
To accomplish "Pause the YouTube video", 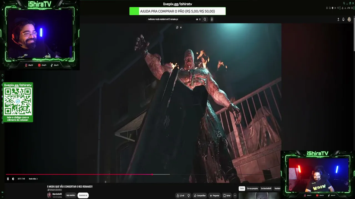I will [x=8, y=179].
